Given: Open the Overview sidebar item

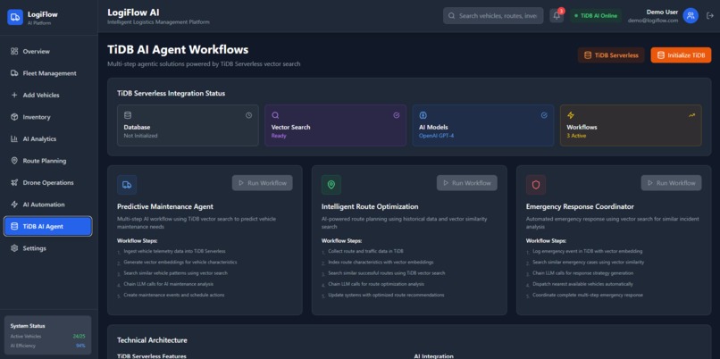Looking at the screenshot, I should pos(47,52).
